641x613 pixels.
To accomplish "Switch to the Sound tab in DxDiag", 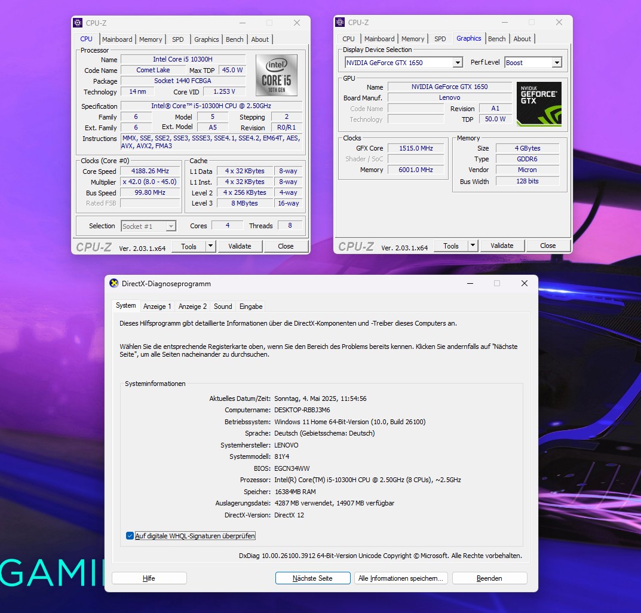I will tap(223, 306).
